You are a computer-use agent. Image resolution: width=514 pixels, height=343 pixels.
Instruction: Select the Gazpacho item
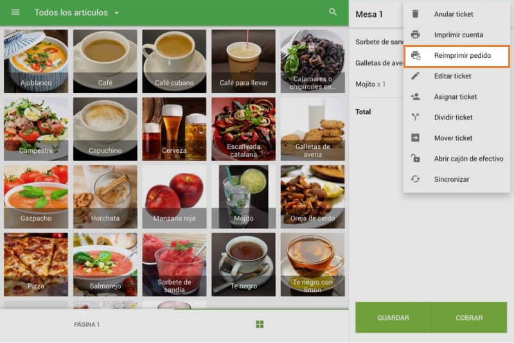[x=36, y=197]
